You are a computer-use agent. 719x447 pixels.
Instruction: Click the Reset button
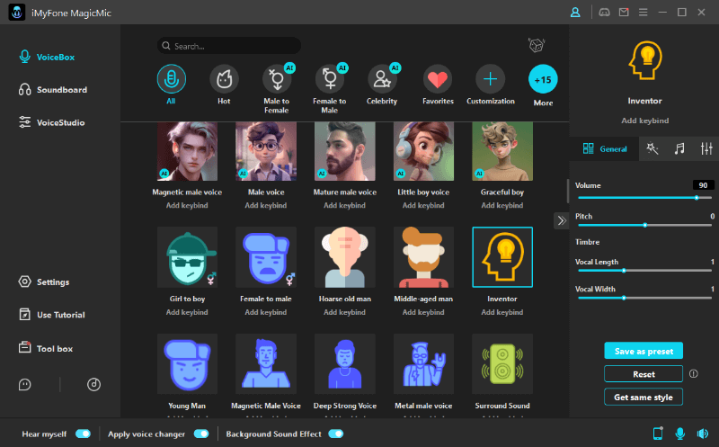(644, 374)
